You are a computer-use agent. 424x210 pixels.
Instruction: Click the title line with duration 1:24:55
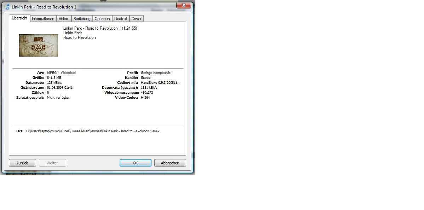pos(100,28)
